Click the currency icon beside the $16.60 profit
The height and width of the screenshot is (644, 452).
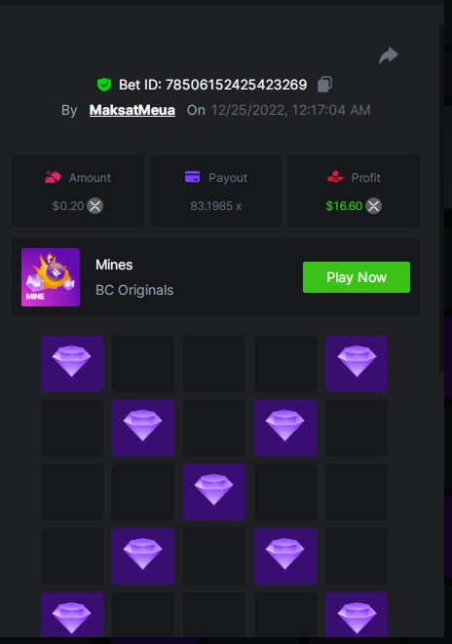point(374,206)
